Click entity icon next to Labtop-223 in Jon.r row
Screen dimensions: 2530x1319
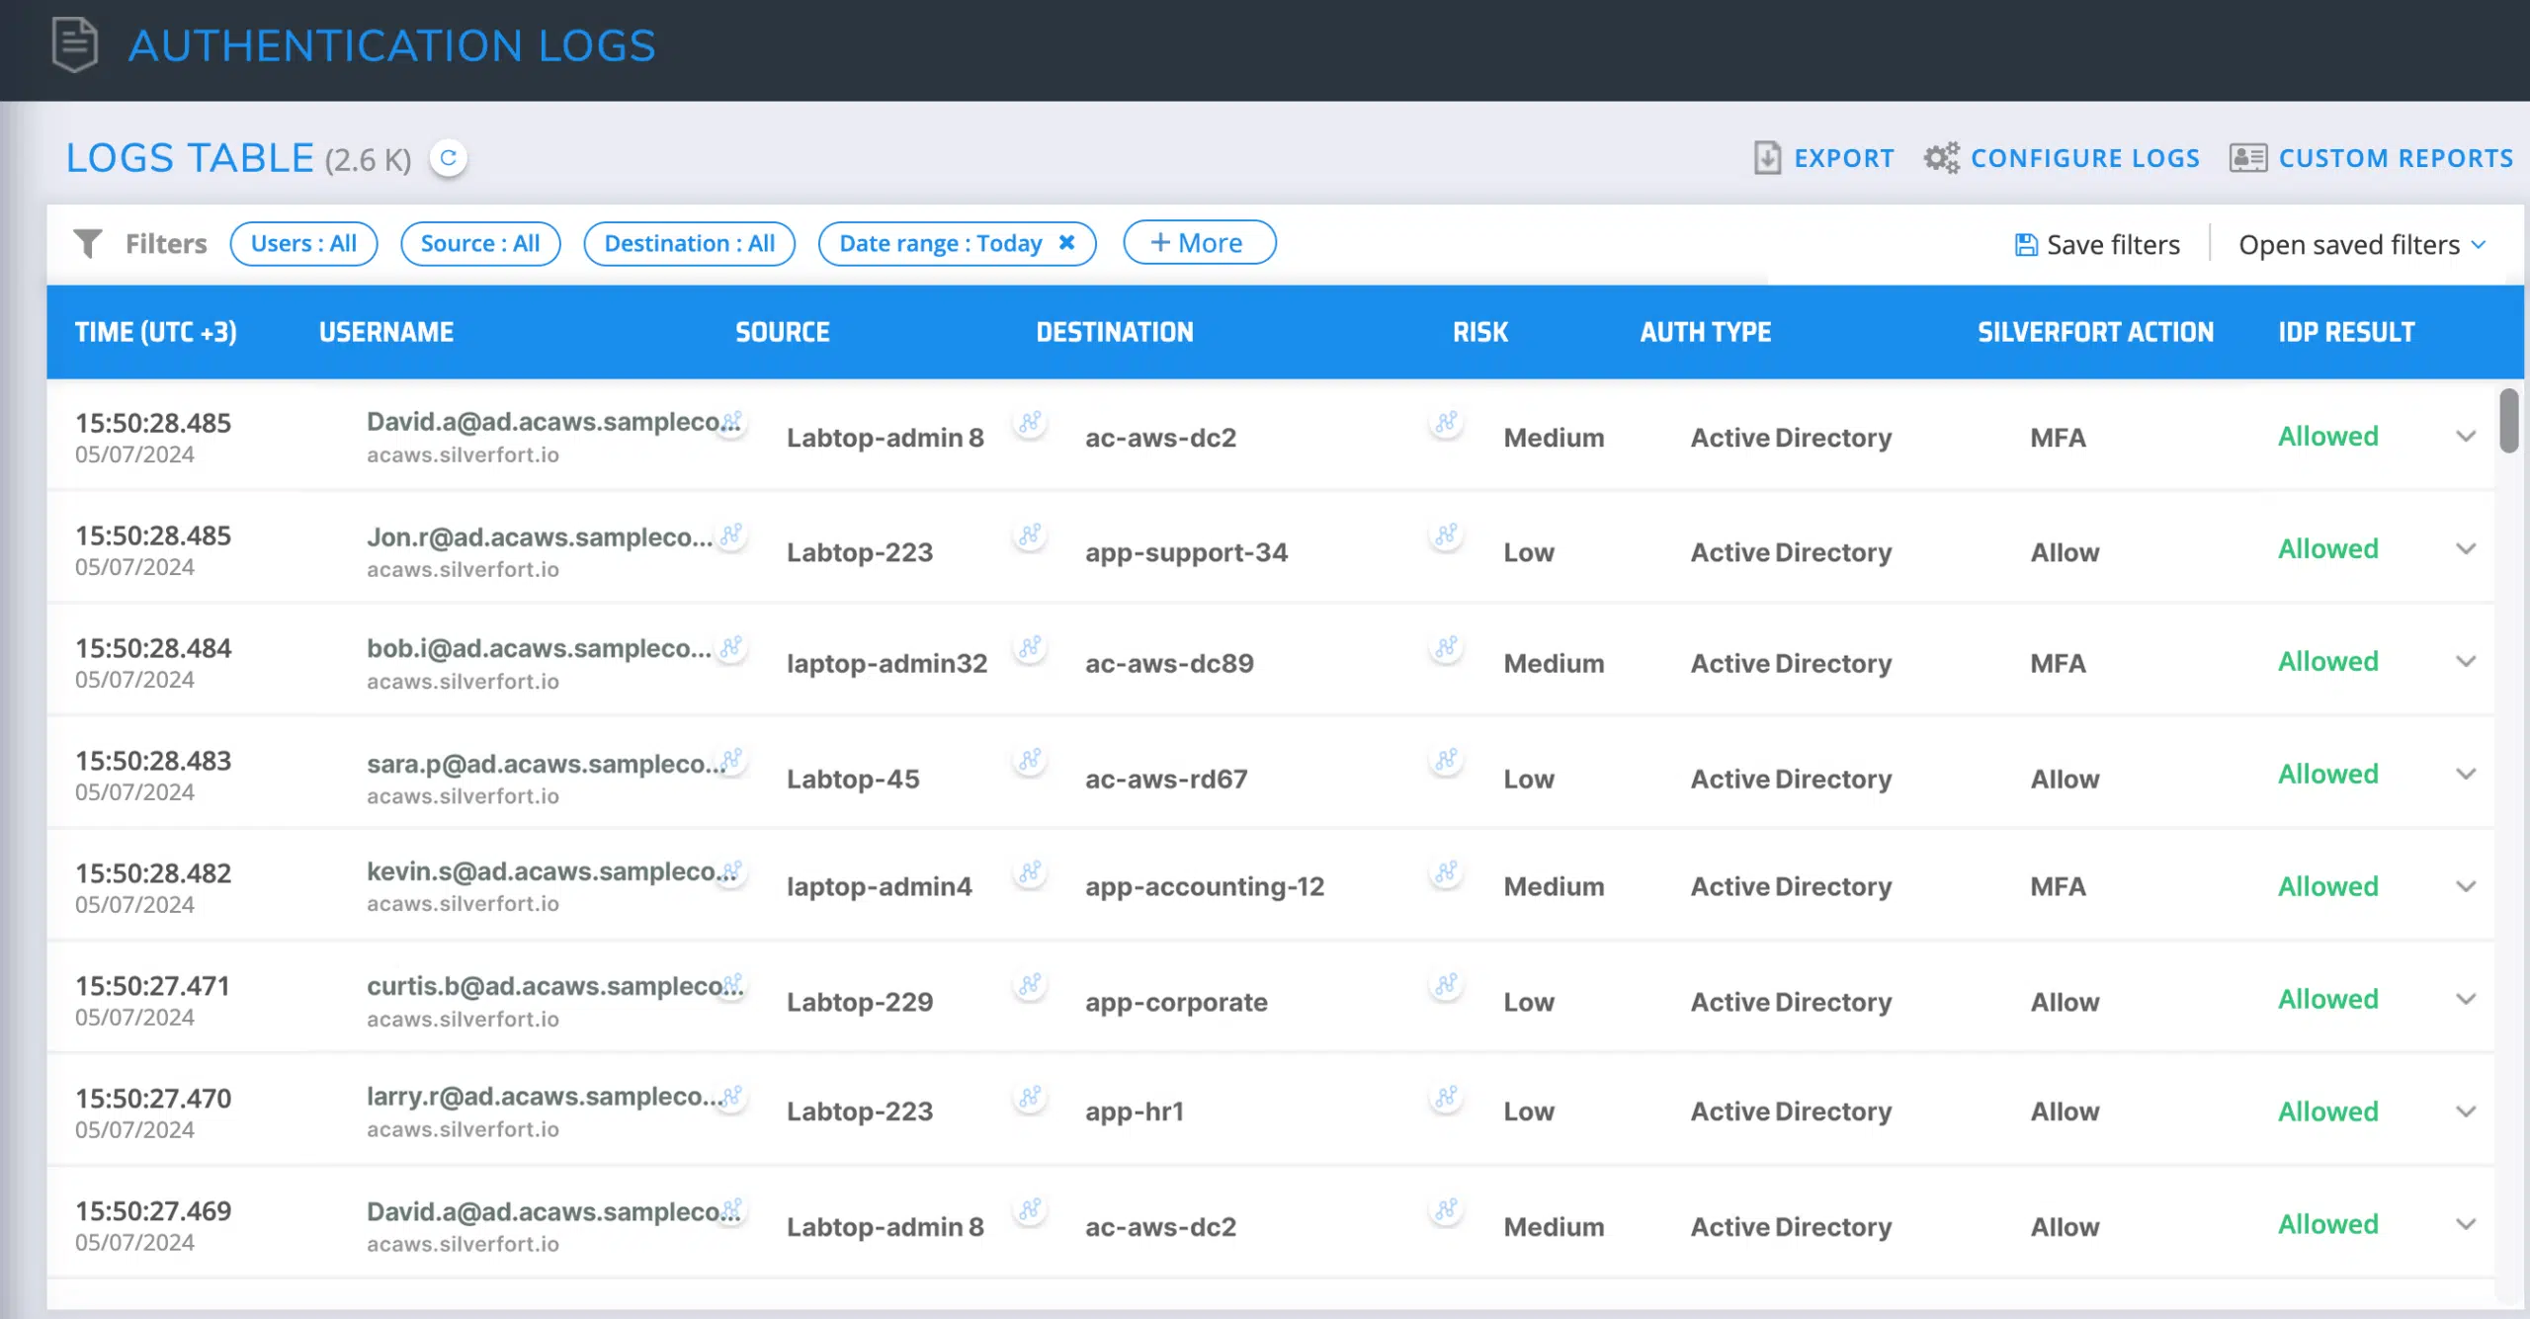tap(1030, 536)
